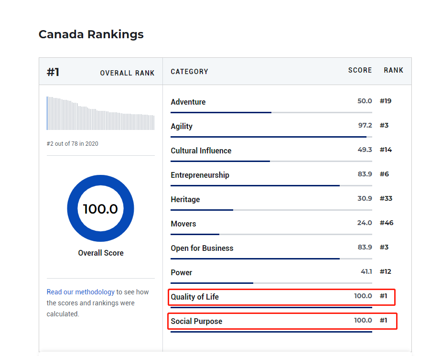Click the SCORE column header
Screen dimensions: 441x356
click(x=360, y=70)
